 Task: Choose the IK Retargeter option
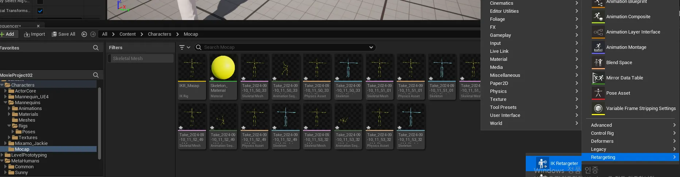point(553,164)
